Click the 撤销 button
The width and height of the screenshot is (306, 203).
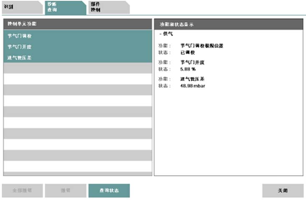(65, 191)
